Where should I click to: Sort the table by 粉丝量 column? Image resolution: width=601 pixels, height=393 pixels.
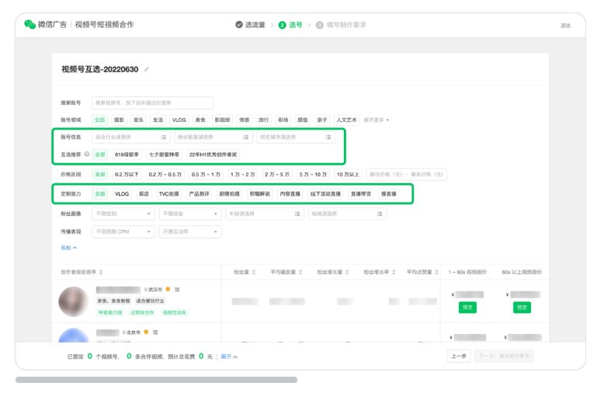click(252, 273)
